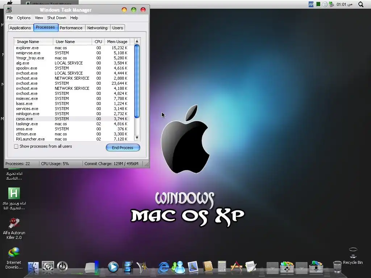Select the RKLauncher.exe process row
The height and width of the screenshot is (278, 371).
pyautogui.click(x=72, y=139)
